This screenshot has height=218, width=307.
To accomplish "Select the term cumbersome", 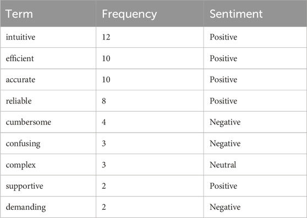I will pyautogui.click(x=29, y=122).
